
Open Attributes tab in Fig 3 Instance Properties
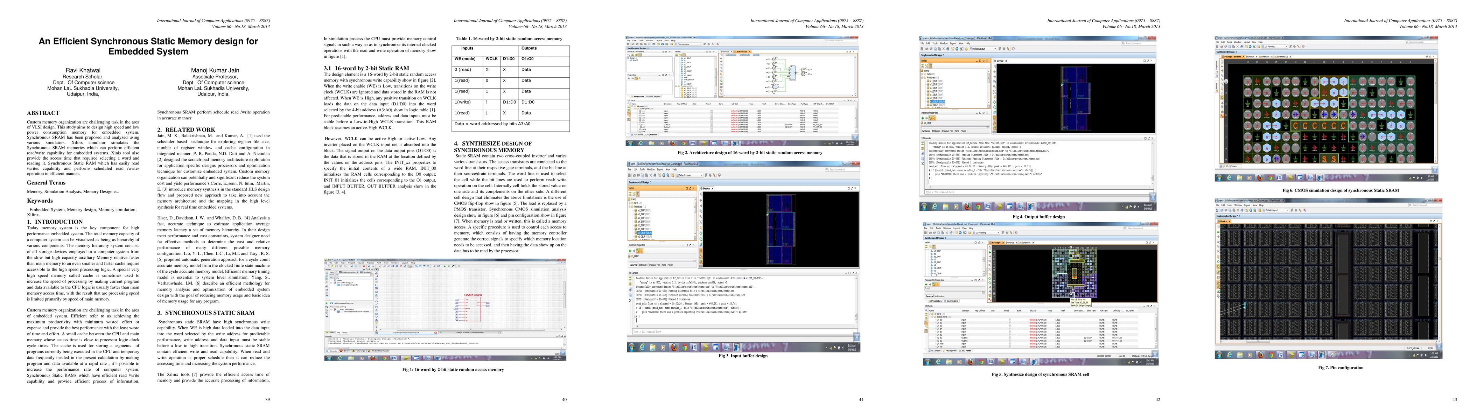(644, 265)
